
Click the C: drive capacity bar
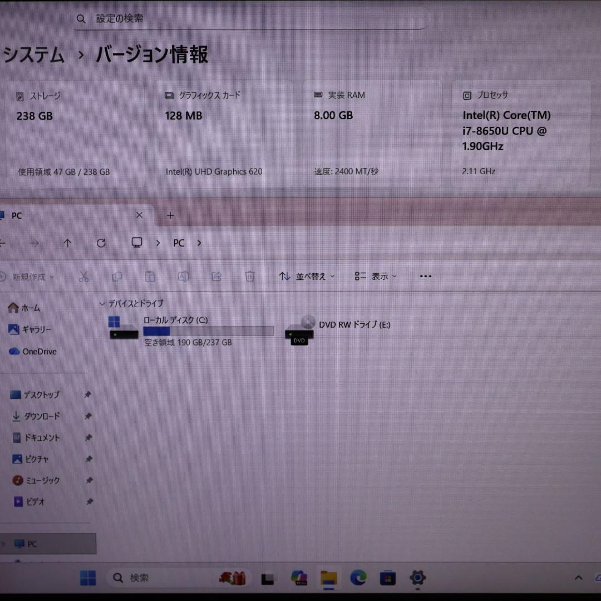(x=209, y=331)
